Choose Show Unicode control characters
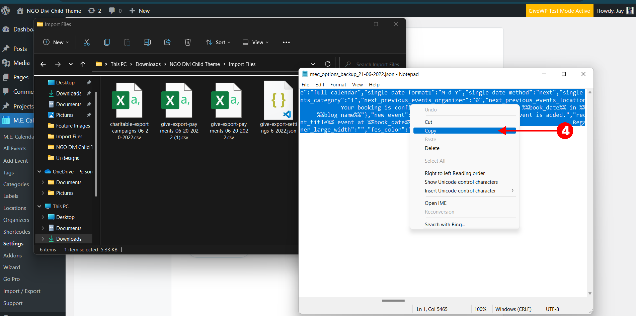 pos(465,182)
